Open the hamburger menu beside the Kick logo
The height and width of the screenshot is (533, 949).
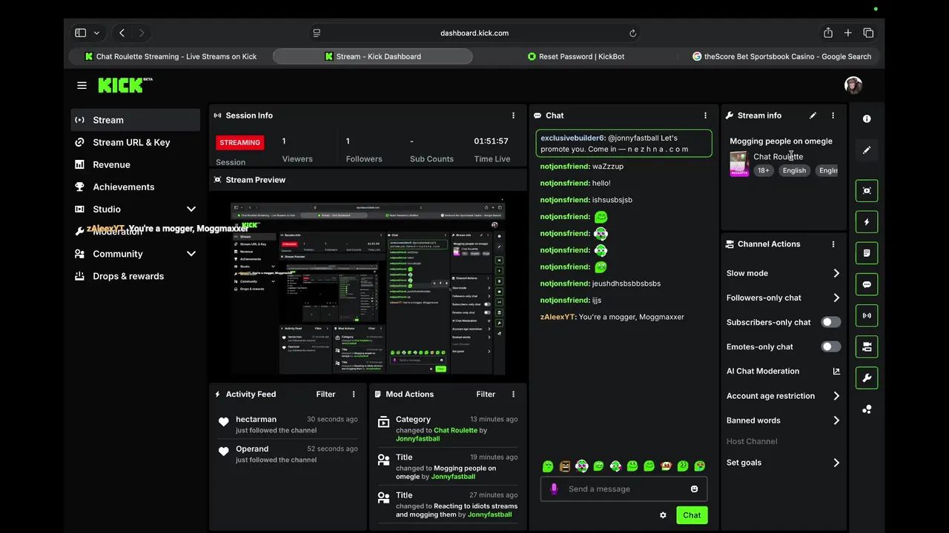coord(82,85)
